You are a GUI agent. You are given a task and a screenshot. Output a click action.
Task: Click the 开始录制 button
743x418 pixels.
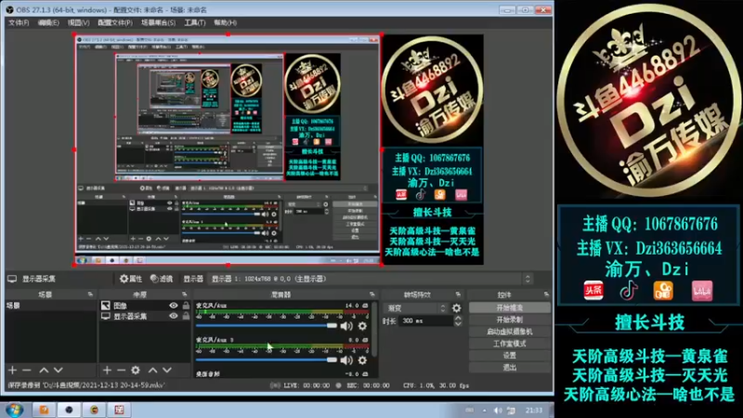coord(510,320)
